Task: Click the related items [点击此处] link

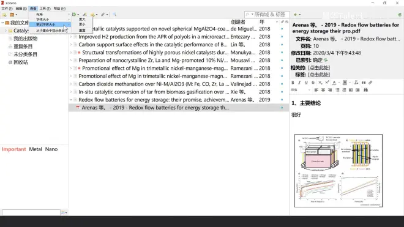Action: [319, 67]
